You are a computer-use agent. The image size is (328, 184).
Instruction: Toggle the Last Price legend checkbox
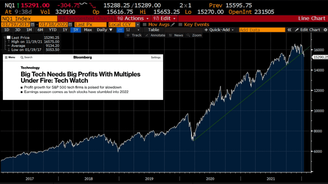click(x=8, y=38)
